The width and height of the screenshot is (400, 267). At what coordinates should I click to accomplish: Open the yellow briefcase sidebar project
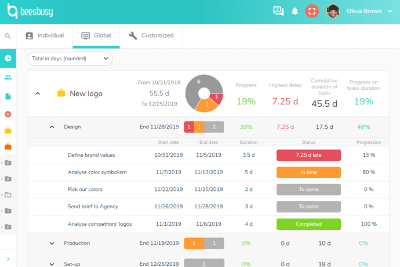(x=8, y=131)
